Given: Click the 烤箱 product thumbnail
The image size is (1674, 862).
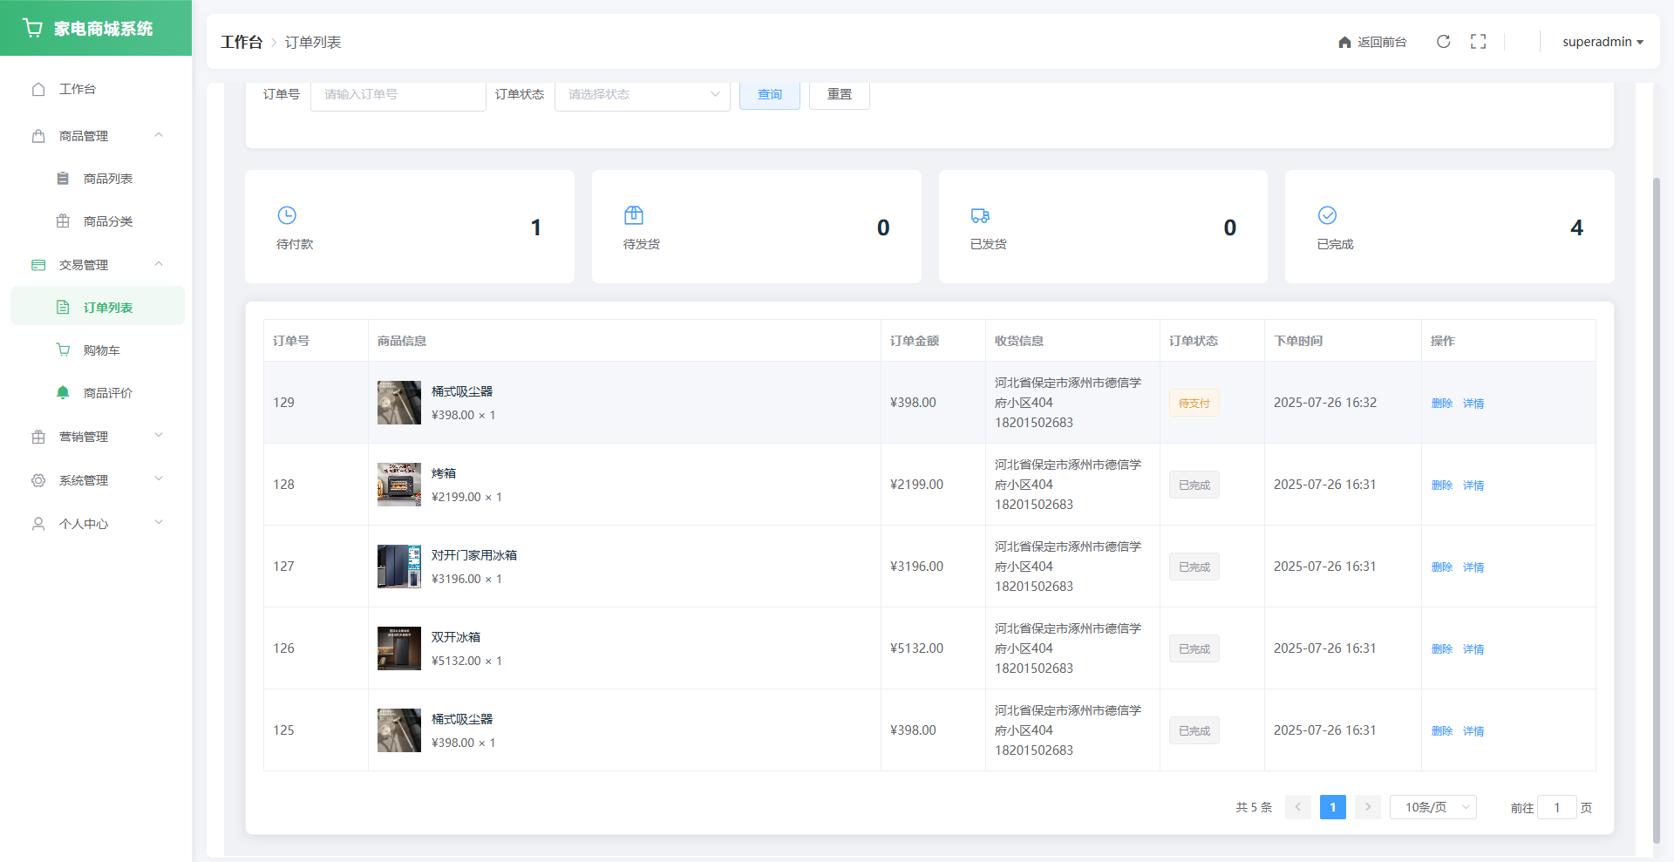Looking at the screenshot, I should (x=399, y=485).
